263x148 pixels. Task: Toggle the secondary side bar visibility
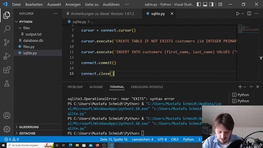(211, 5)
